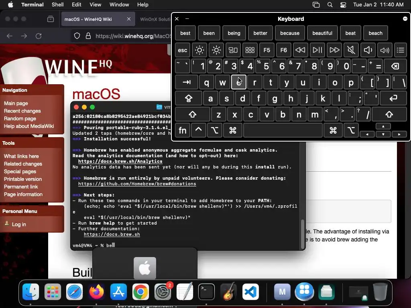Toggle the right shift key
Image resolution: width=411 pixels, height=308 pixels.
389,114
